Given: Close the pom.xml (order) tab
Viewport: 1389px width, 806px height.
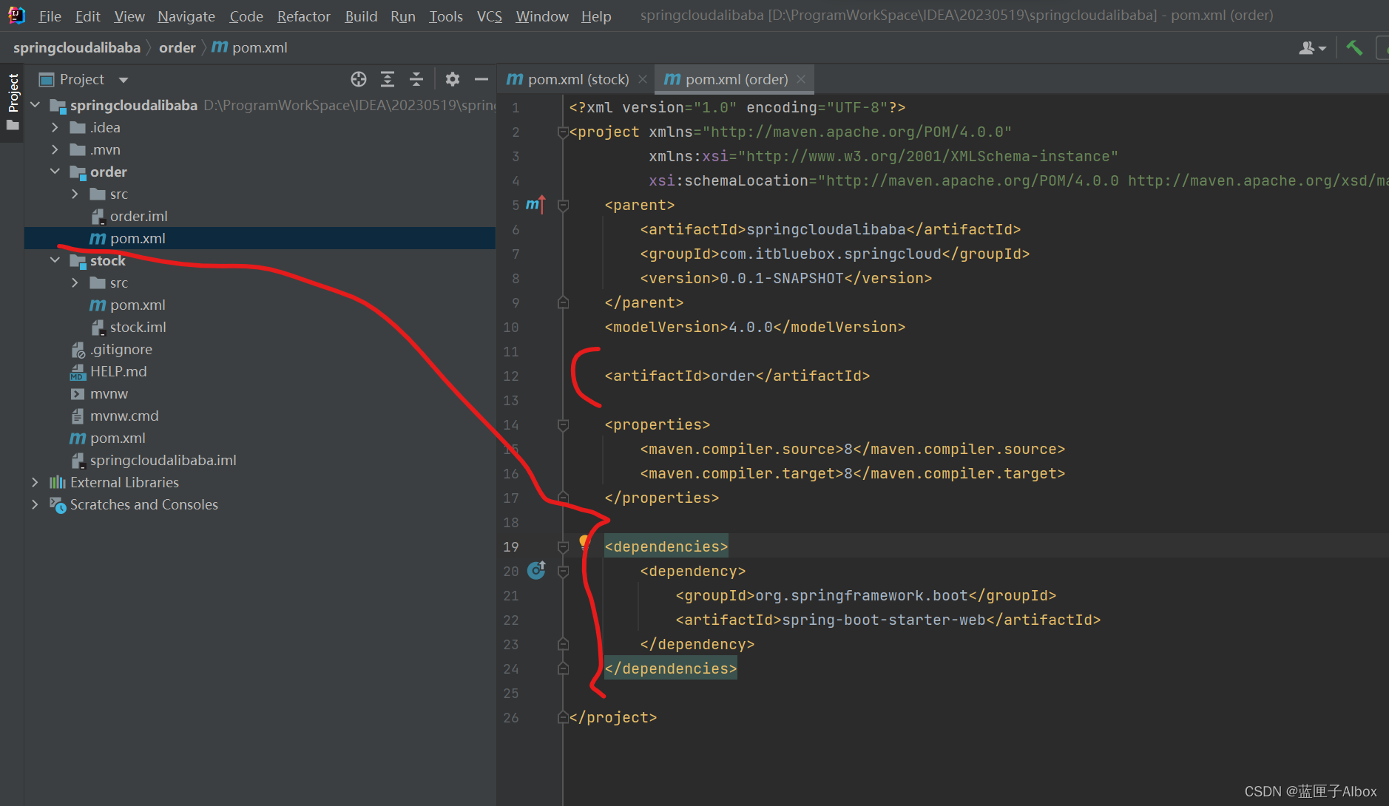Looking at the screenshot, I should [x=801, y=79].
